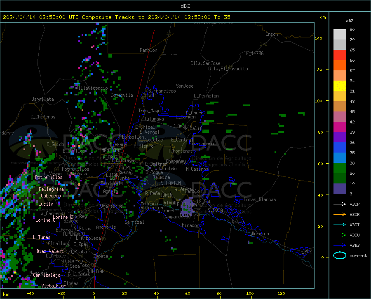This screenshot has width=371, height=299.
Task: Click the Pellegrina location label
Action: (51, 189)
